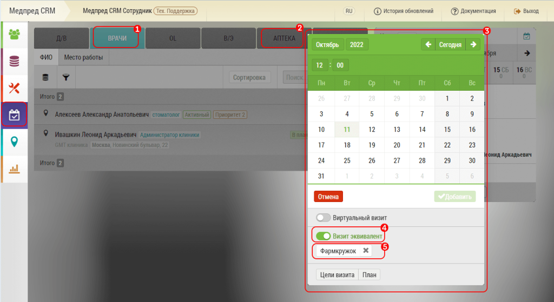Disable the Визит эквивалент switch
Viewport: 554px width, 302px height.
(324, 236)
